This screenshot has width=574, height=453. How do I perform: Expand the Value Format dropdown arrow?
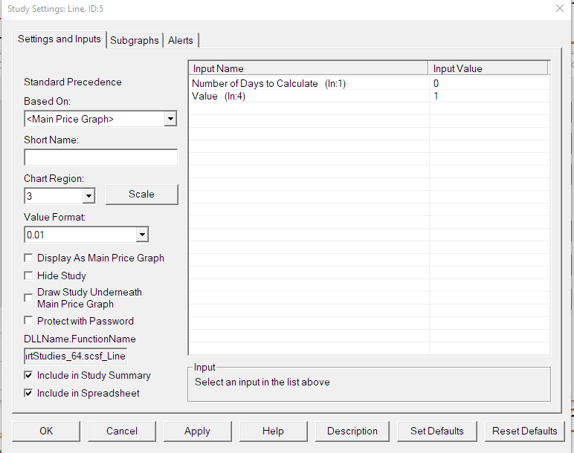point(142,235)
